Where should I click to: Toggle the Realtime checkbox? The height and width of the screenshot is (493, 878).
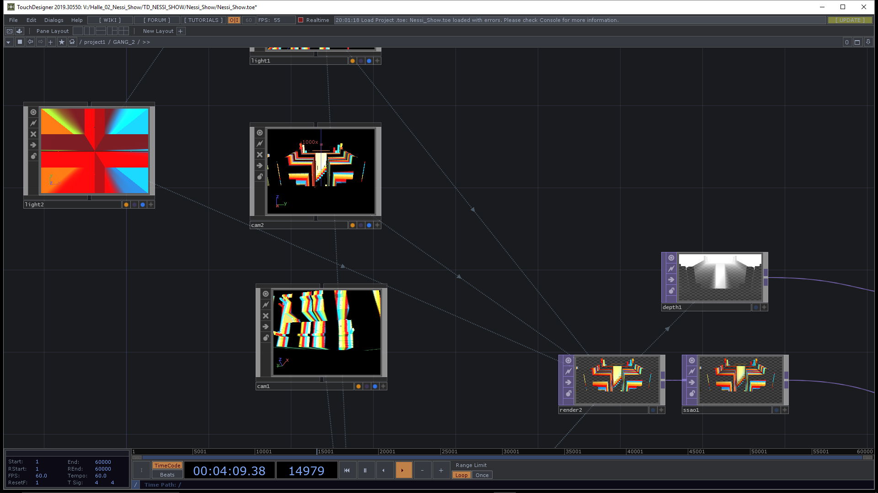[301, 20]
